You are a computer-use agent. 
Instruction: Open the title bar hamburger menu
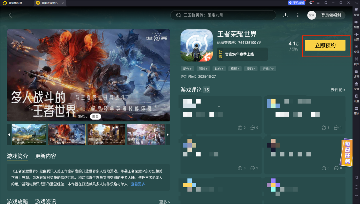[x=319, y=3]
